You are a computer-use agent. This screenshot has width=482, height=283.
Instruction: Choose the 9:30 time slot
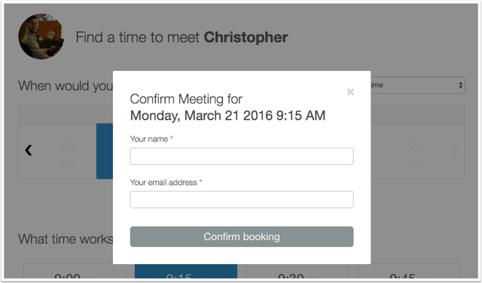pos(297,272)
